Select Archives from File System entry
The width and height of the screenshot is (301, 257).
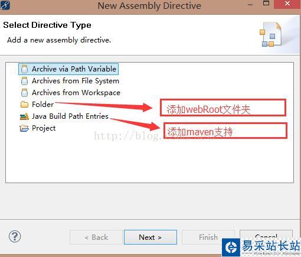click(76, 81)
